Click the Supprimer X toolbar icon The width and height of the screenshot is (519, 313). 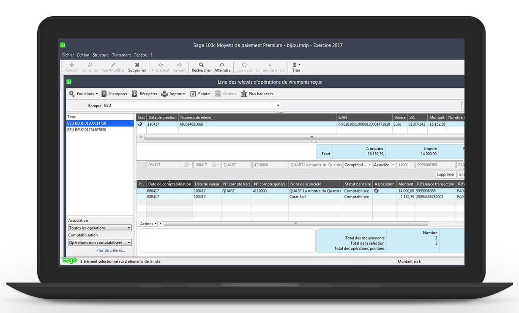click(x=137, y=65)
